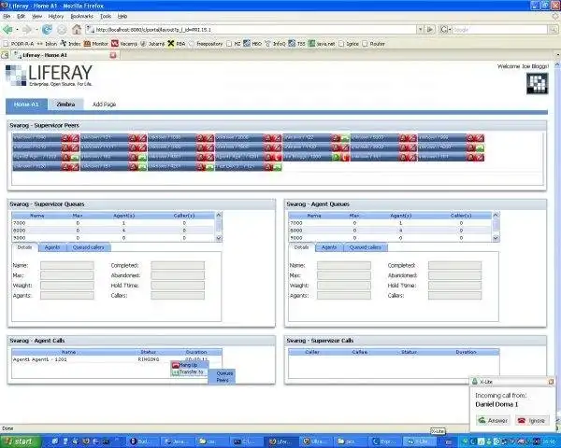Image resolution: width=561 pixels, height=448 pixels.
Task: Open Agents tab in Supervisor Queues
Action: [51, 247]
